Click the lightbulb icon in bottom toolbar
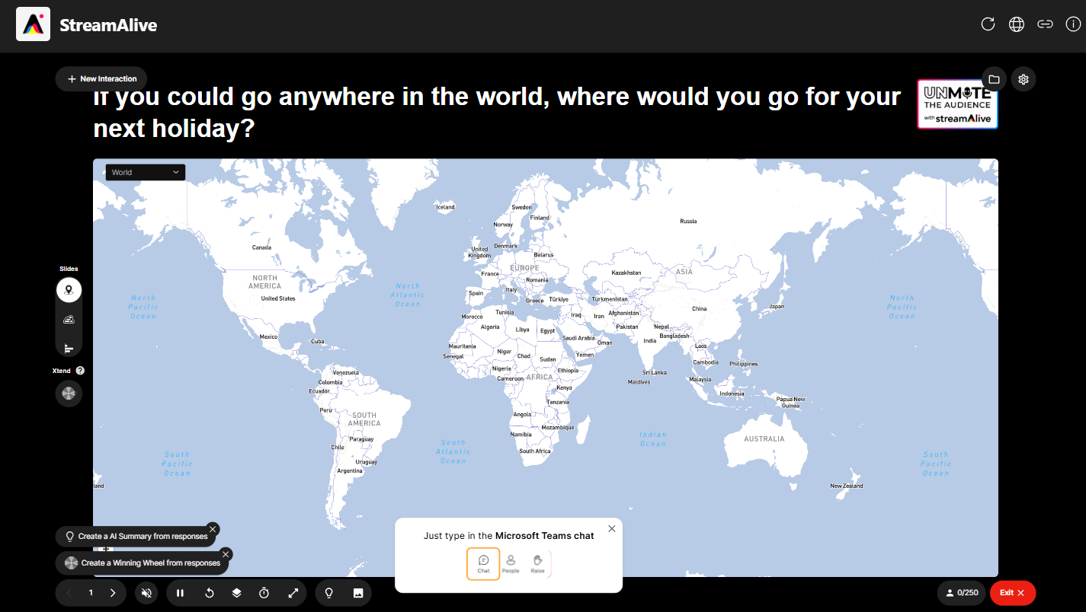 click(x=329, y=593)
